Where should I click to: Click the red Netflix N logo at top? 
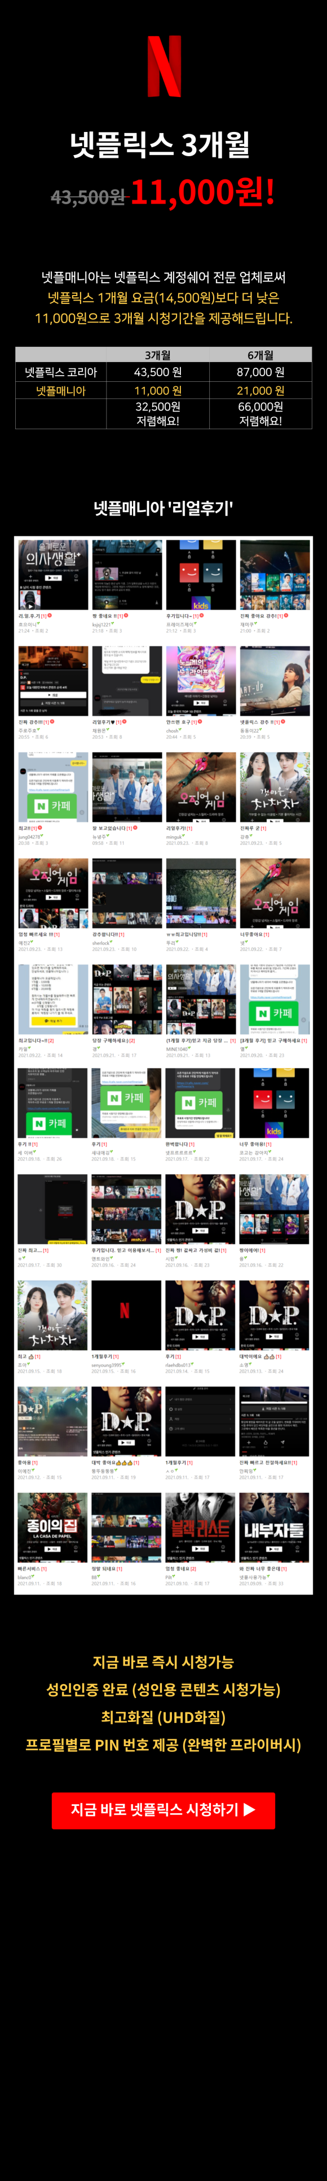pyautogui.click(x=163, y=66)
